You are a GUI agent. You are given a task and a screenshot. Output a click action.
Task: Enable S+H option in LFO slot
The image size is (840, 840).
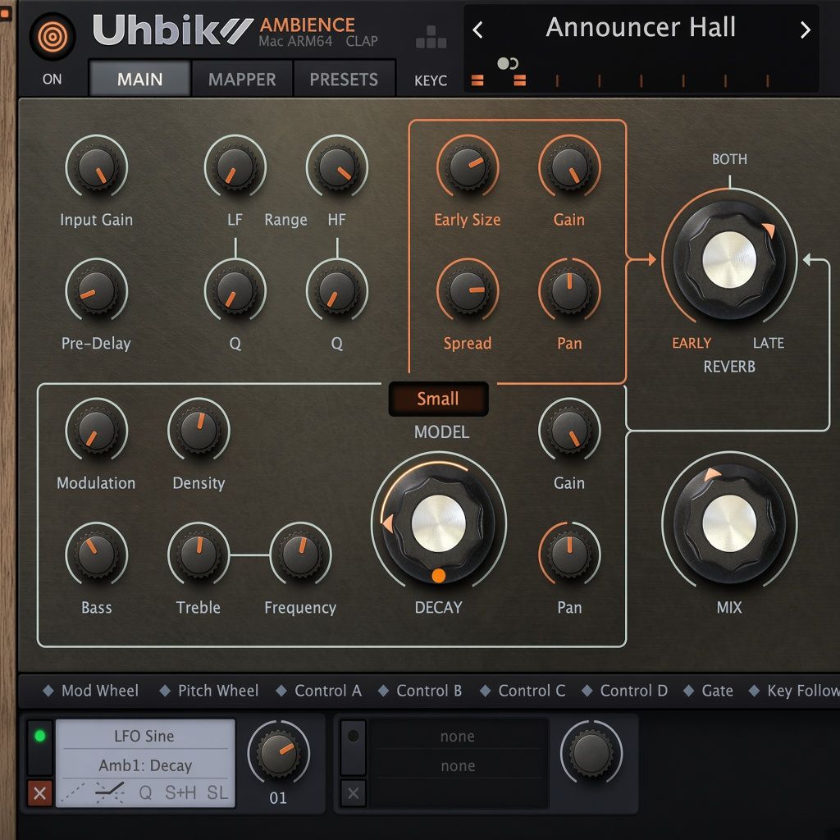180,792
